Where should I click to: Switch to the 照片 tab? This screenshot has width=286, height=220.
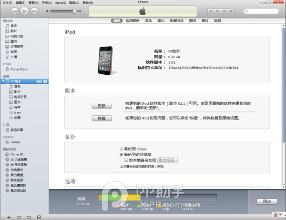(205, 20)
